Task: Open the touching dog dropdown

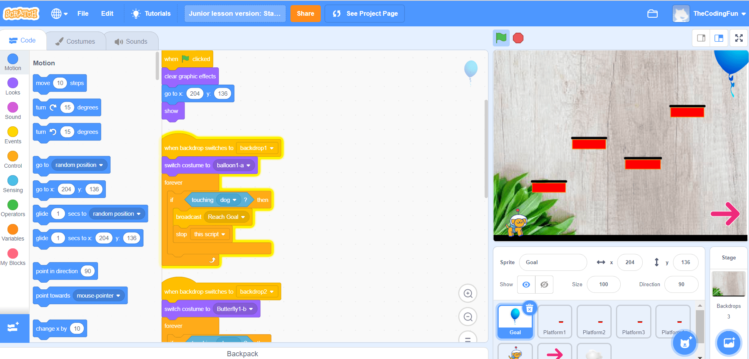Action: coord(228,200)
